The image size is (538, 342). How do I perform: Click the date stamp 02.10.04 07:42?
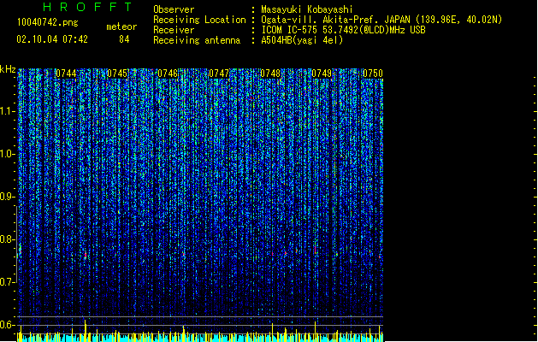[52, 39]
